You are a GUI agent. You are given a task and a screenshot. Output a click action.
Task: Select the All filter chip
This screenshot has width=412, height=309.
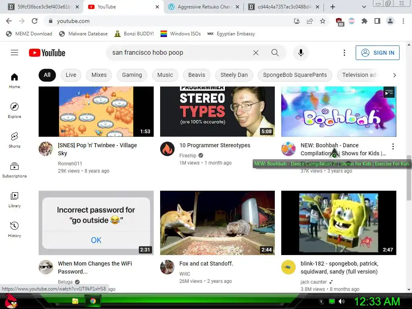(47, 75)
